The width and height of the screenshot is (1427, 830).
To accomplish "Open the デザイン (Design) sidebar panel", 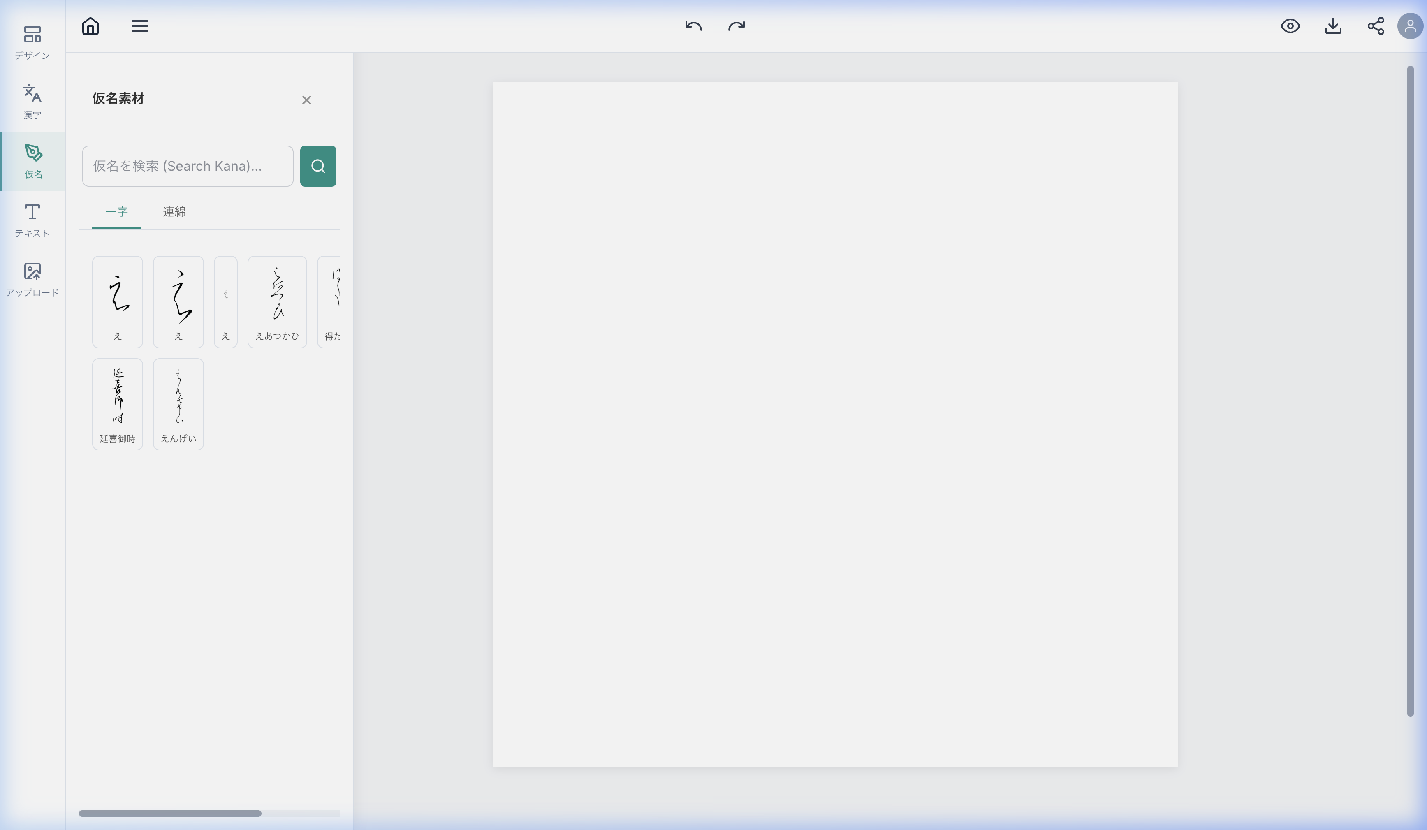I will coord(32,42).
